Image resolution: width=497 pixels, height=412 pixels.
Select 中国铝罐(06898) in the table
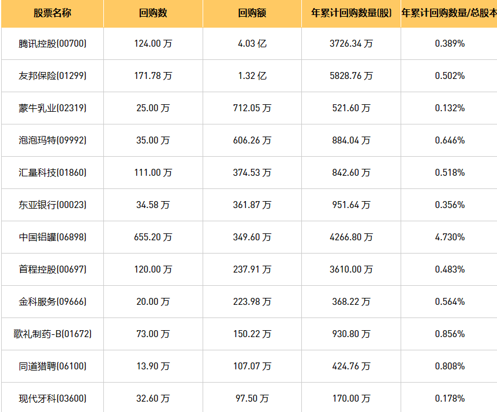[53, 237]
